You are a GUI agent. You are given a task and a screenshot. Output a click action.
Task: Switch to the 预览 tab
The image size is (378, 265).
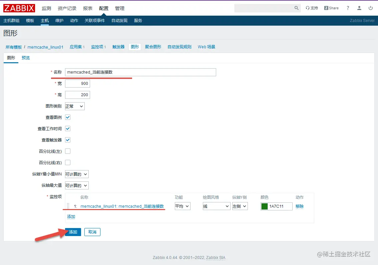point(26,58)
